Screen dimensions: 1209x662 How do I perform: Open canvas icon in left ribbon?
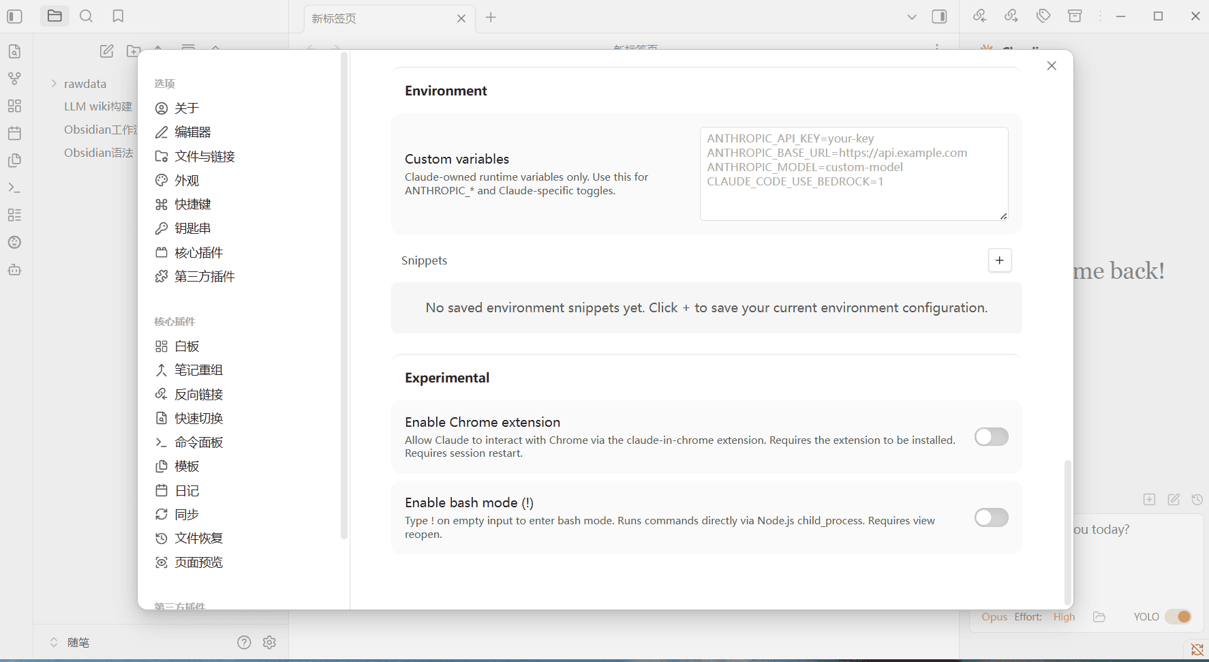point(14,106)
